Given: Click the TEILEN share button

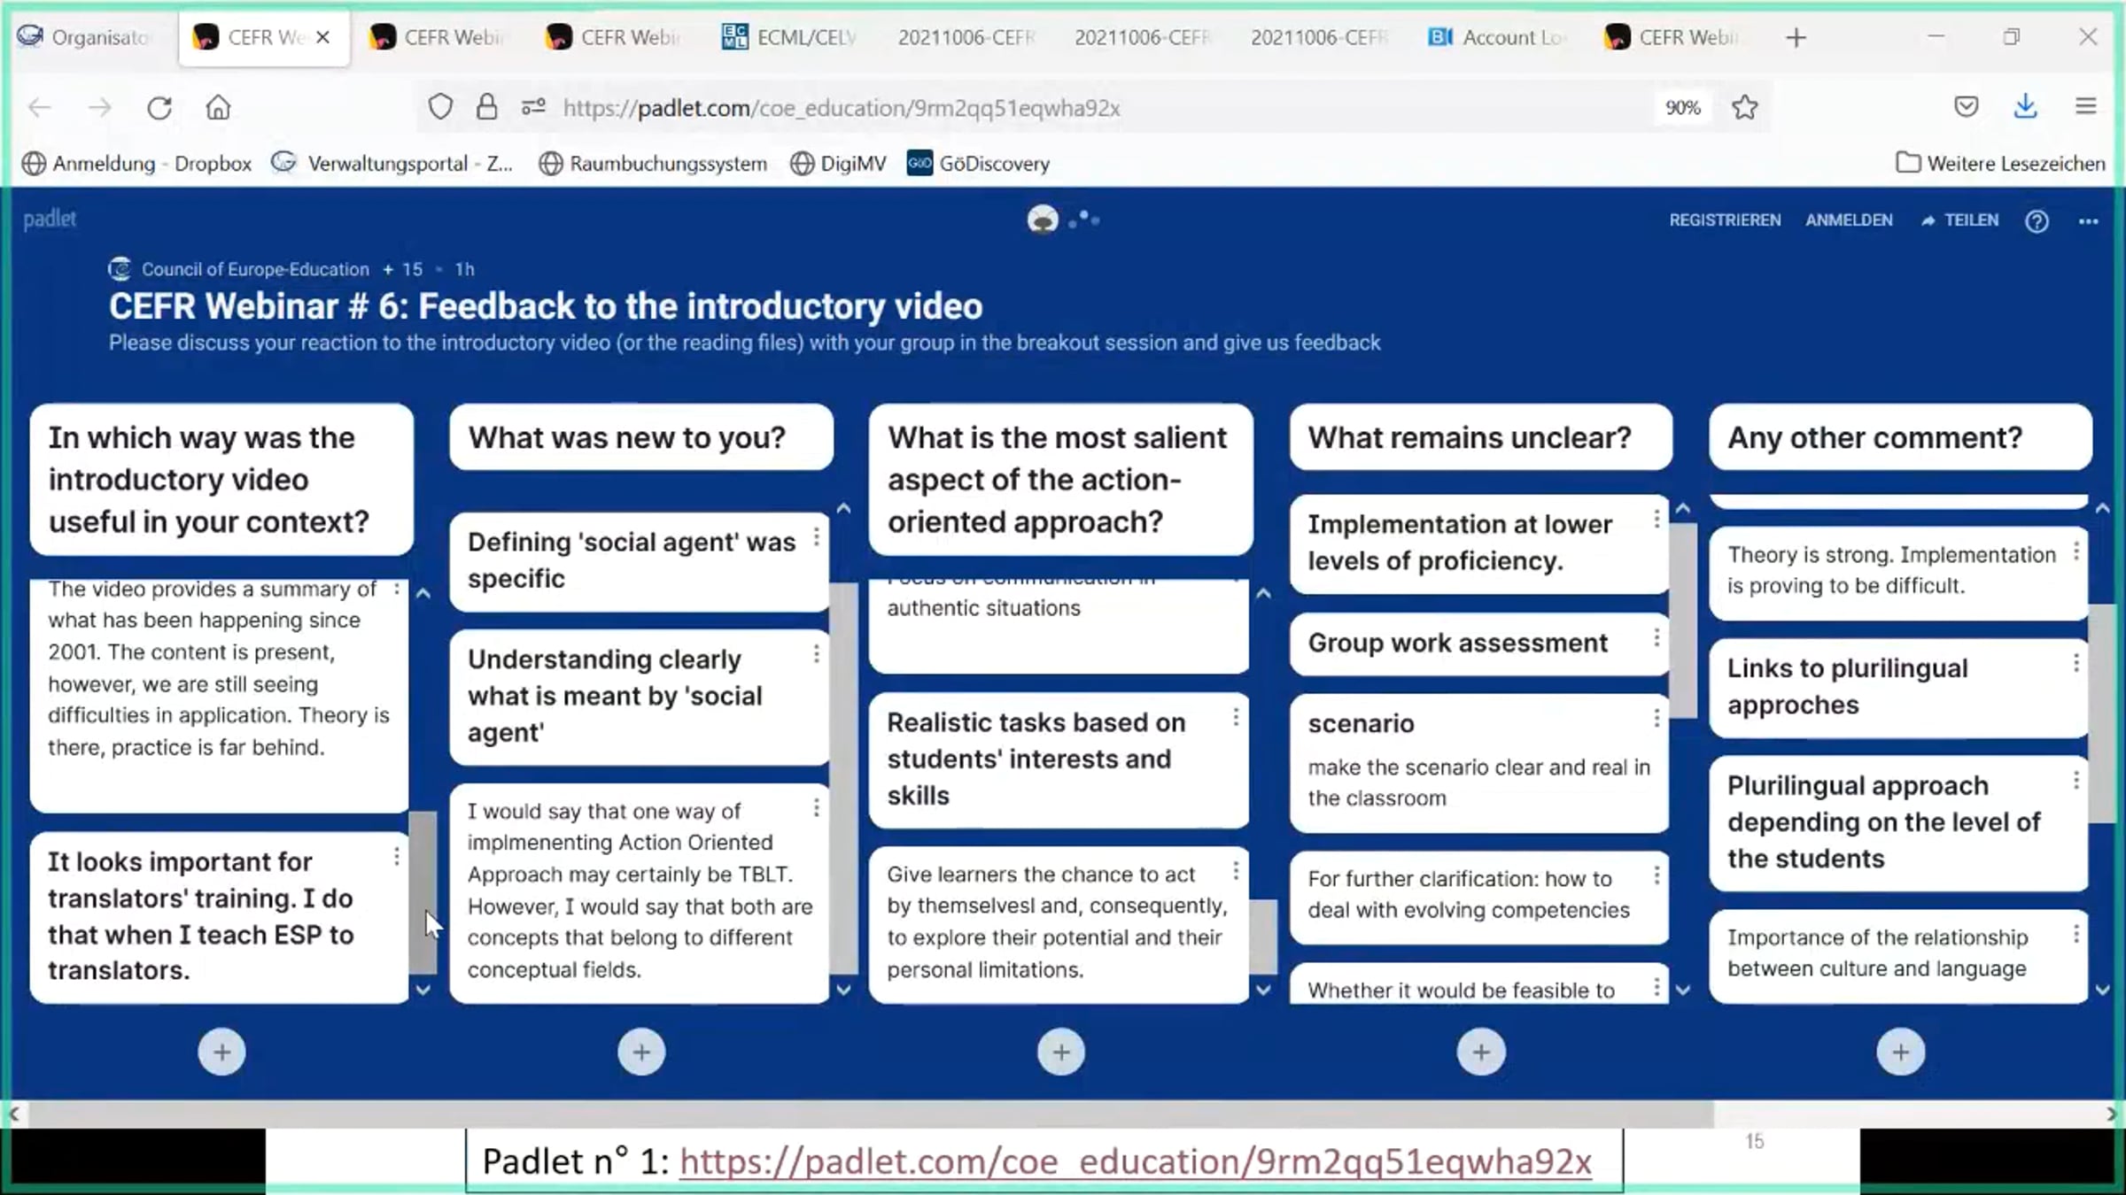Looking at the screenshot, I should 1959,220.
